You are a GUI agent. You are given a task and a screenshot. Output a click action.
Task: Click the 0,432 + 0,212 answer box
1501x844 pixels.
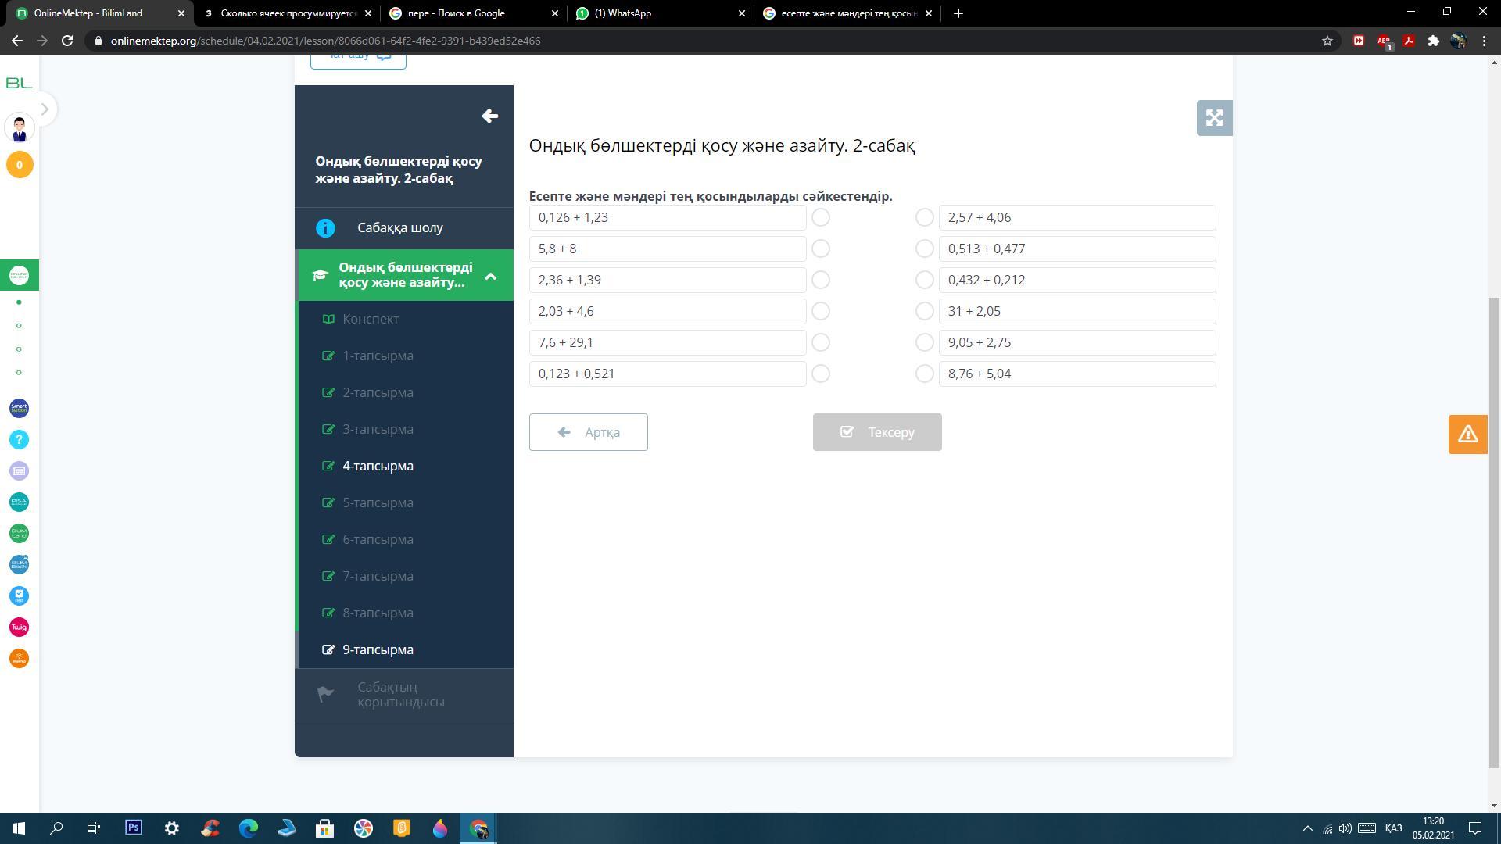click(1077, 280)
